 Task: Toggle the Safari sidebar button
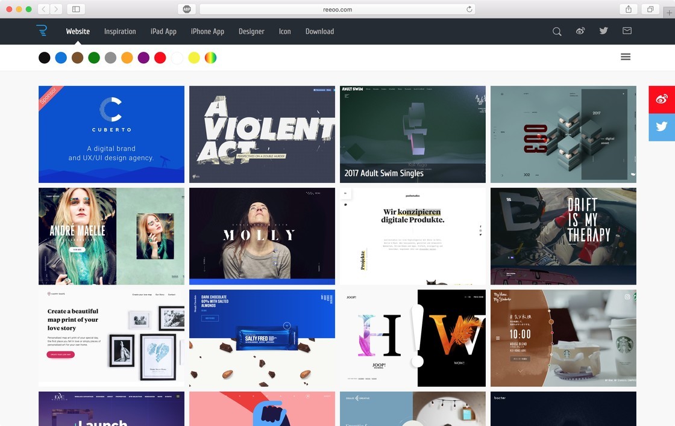(76, 9)
